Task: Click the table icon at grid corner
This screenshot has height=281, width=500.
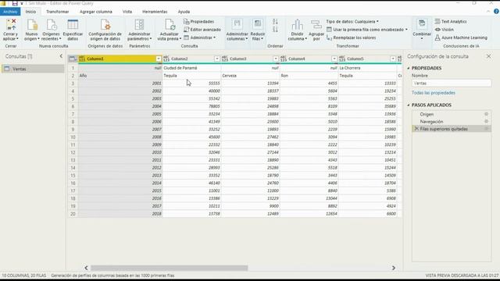Action: (73, 59)
